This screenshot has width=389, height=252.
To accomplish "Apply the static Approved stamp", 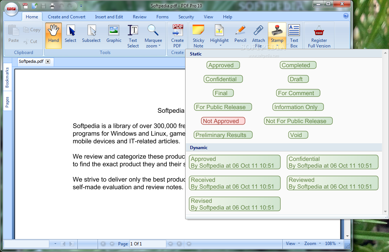I will (x=223, y=65).
